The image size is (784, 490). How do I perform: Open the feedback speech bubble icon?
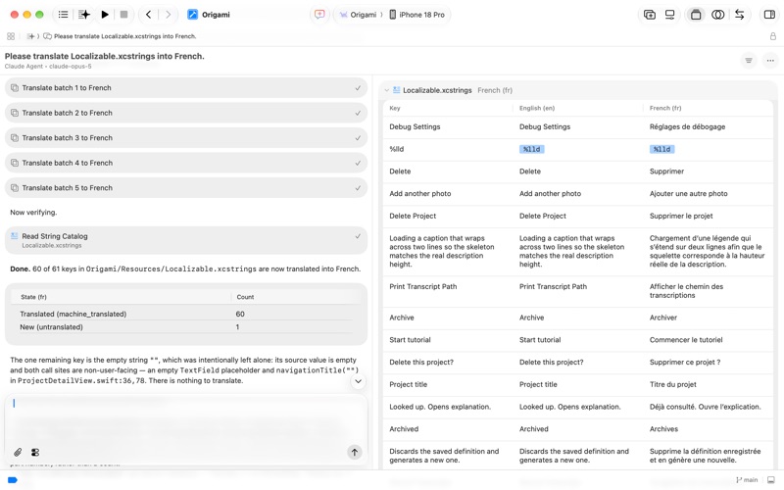point(319,15)
